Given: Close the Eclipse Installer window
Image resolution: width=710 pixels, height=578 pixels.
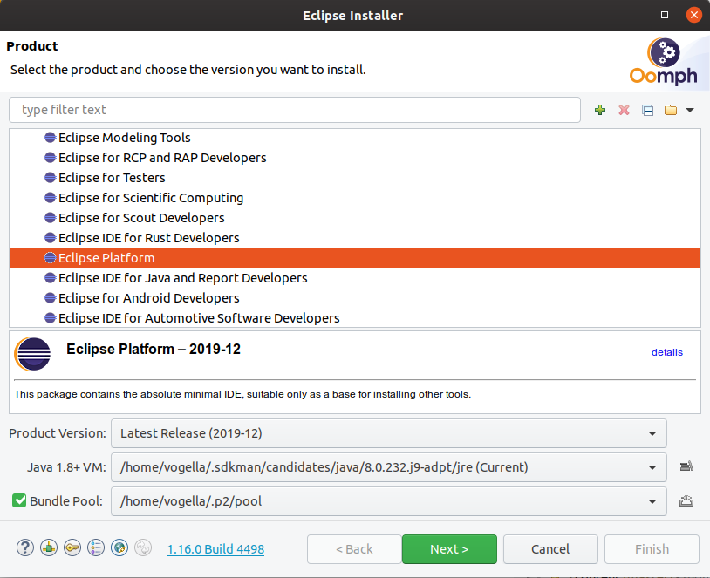Looking at the screenshot, I should point(693,15).
